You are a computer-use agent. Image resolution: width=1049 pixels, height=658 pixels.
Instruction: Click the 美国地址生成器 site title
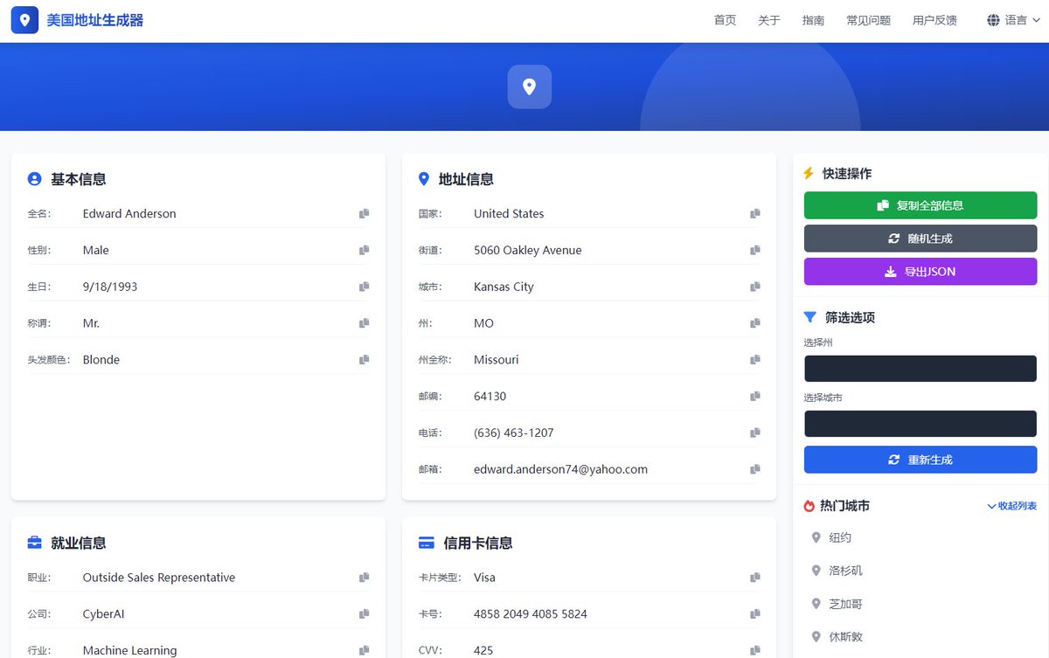pyautogui.click(x=95, y=20)
